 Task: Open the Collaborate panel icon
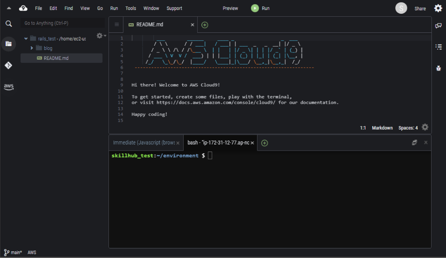pos(439,26)
